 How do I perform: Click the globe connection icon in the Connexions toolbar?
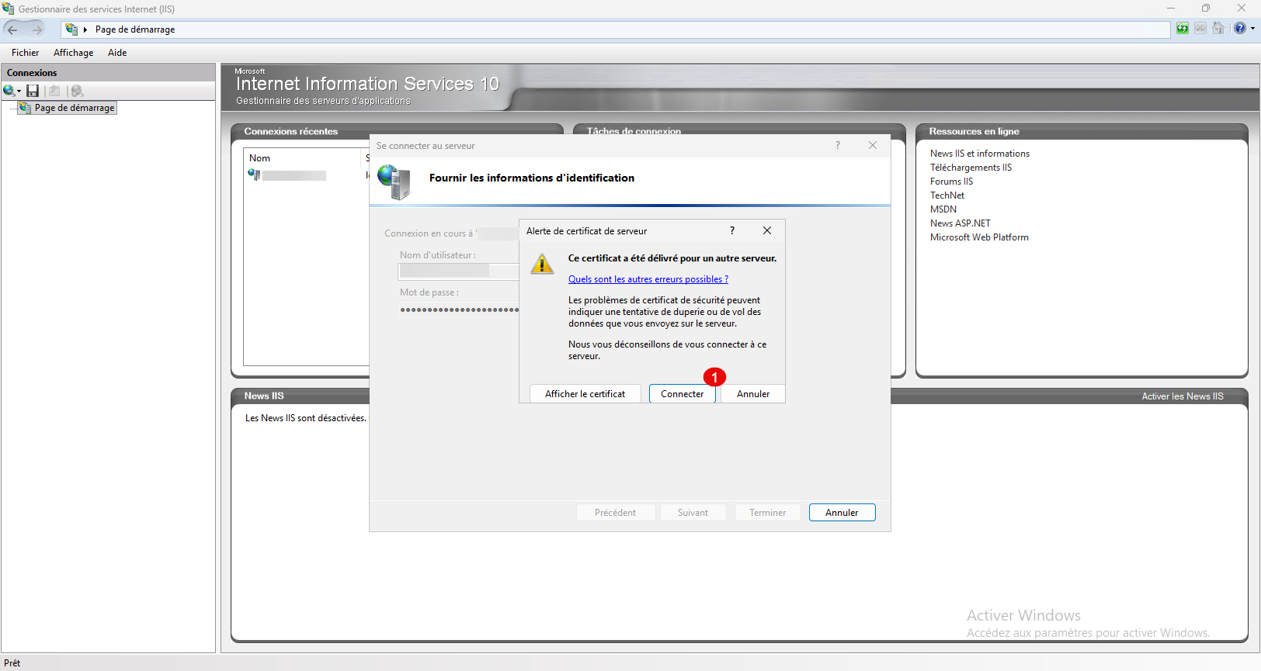(9, 91)
